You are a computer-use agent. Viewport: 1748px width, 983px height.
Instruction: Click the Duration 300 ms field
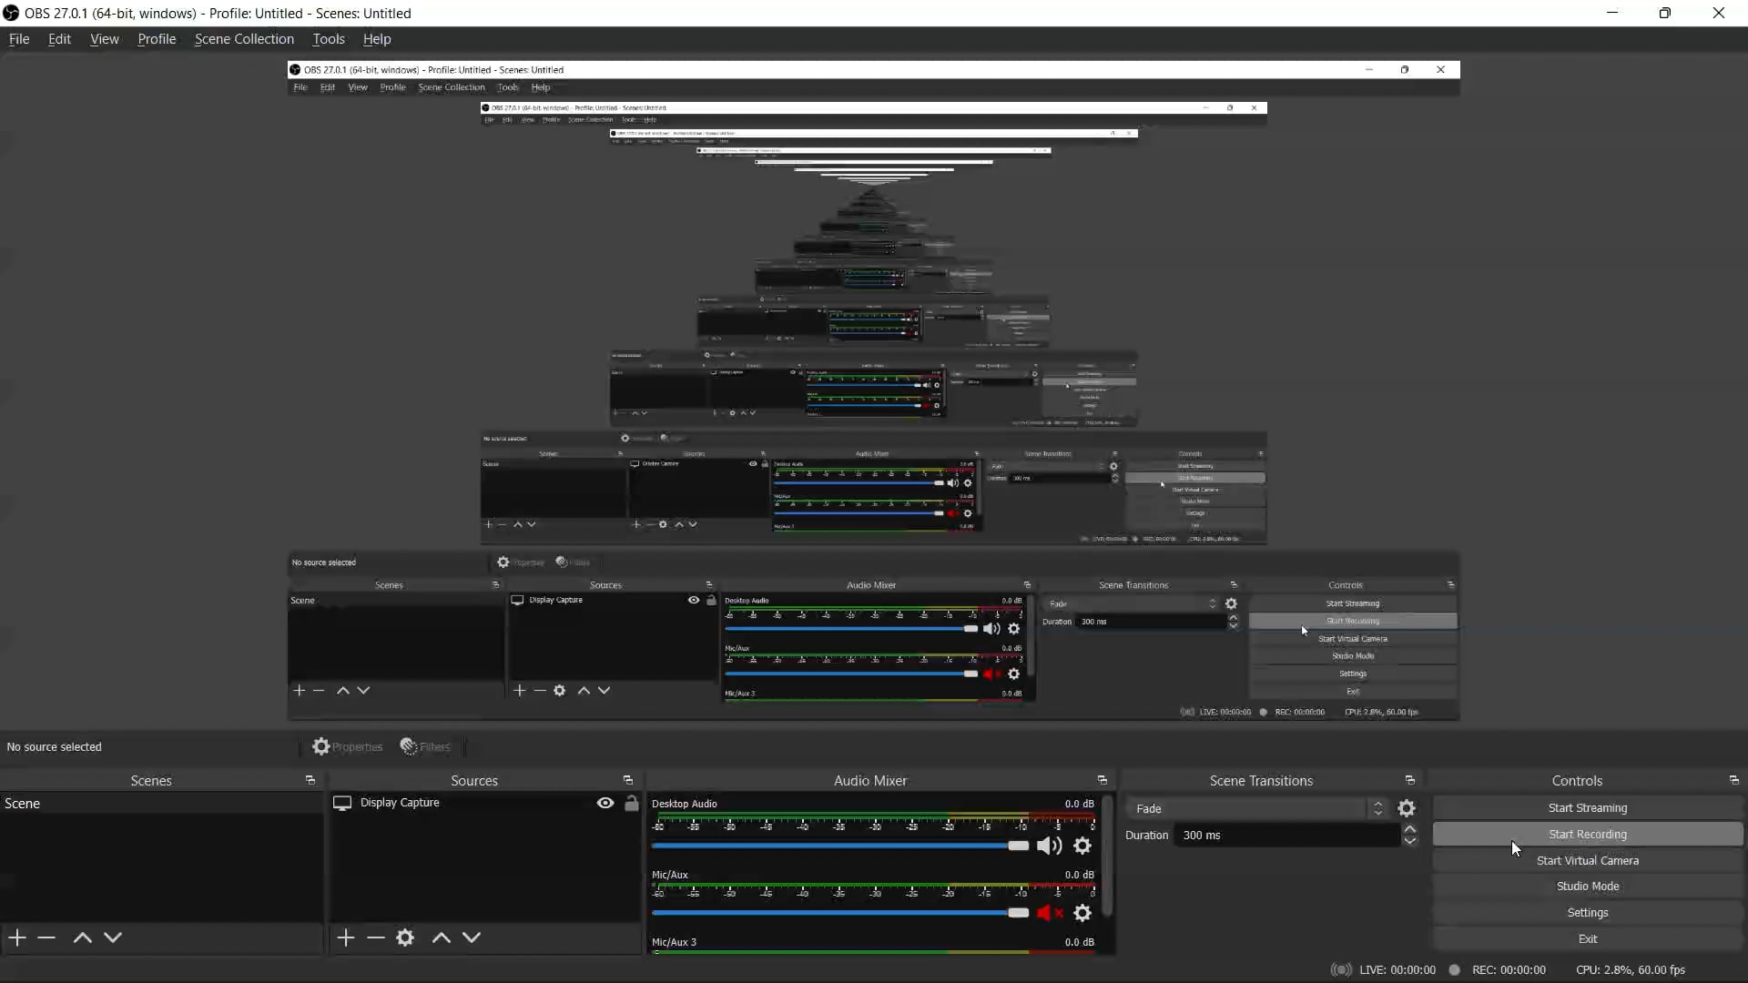pyautogui.click(x=1287, y=835)
